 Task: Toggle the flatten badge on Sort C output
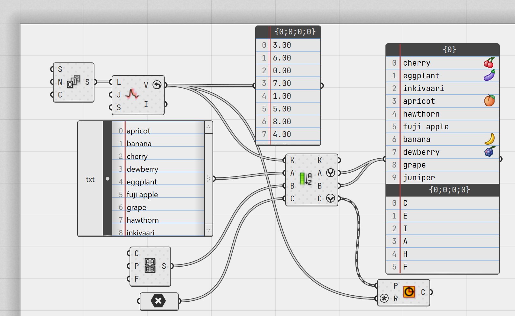[331, 198]
